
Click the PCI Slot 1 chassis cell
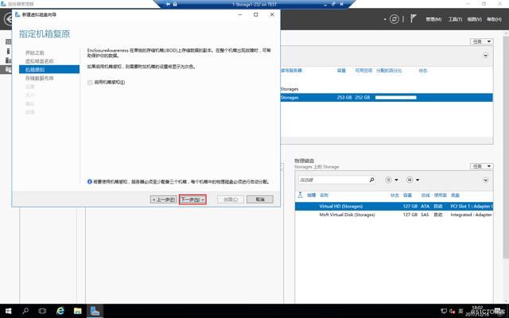(472, 206)
